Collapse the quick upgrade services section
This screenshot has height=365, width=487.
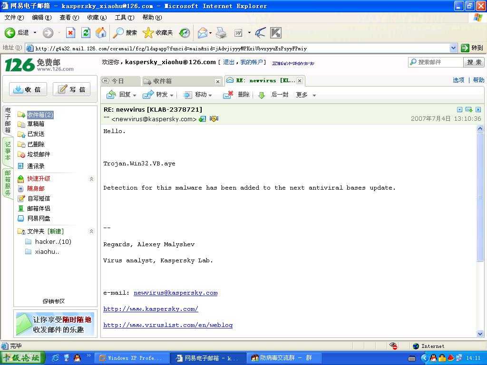tap(91, 179)
